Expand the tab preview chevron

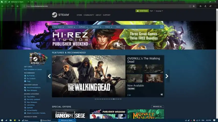click(36, 2)
